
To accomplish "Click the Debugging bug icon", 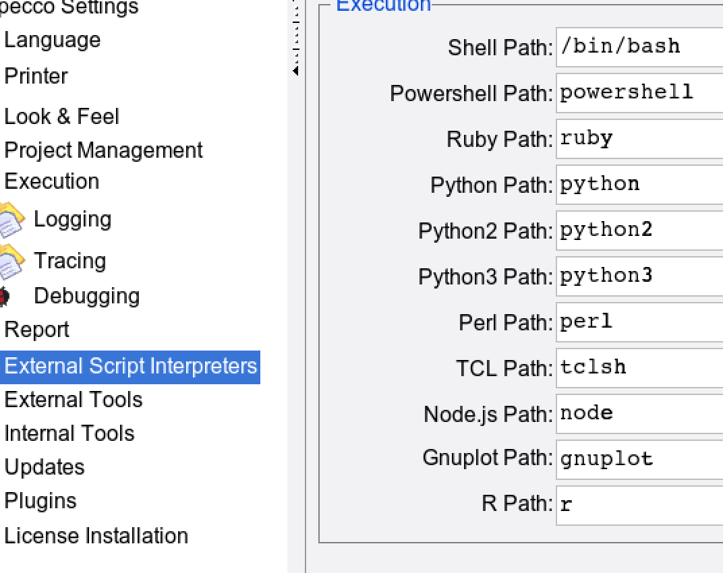I will (4, 297).
